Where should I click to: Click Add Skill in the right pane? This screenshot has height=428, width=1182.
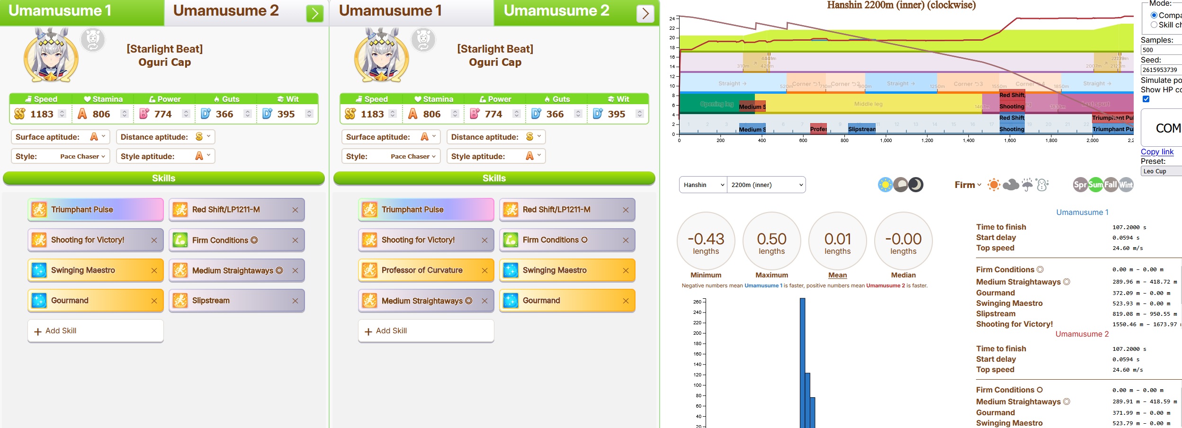tap(426, 331)
